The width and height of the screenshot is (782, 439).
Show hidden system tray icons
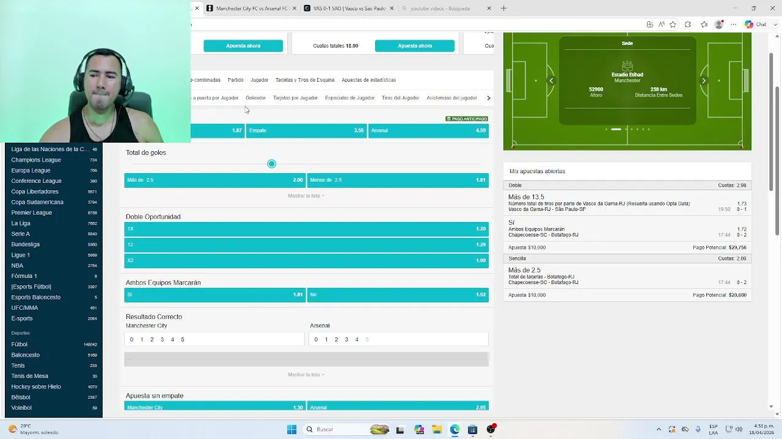[659, 429]
